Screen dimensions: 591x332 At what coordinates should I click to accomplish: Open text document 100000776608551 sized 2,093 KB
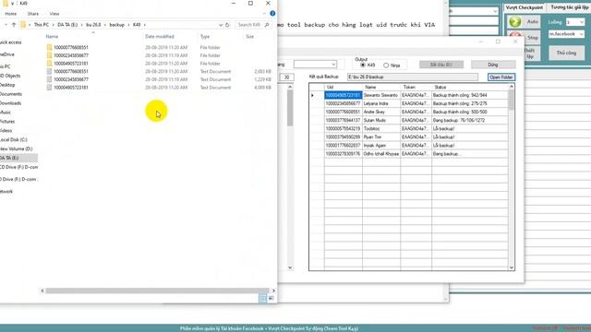pyautogui.click(x=70, y=71)
